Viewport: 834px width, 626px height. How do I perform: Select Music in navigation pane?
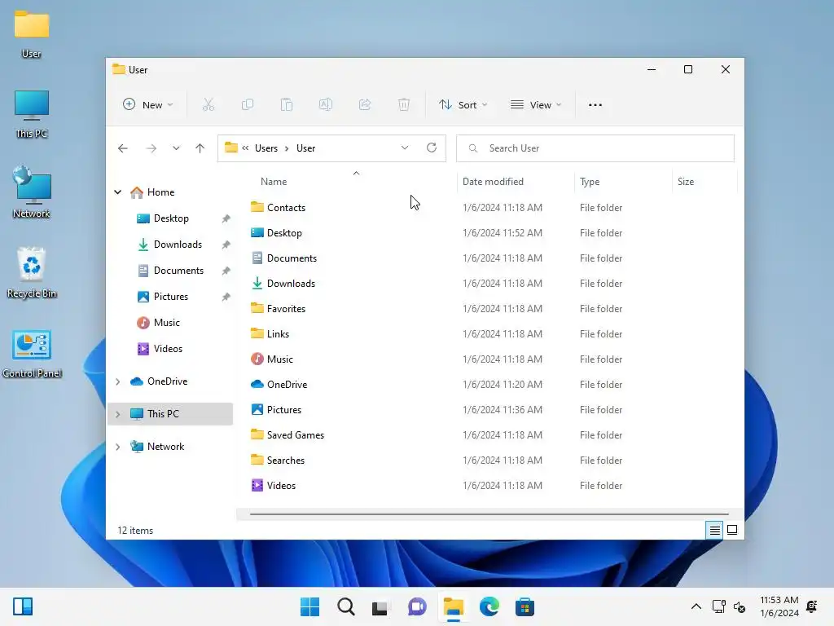coord(167,323)
